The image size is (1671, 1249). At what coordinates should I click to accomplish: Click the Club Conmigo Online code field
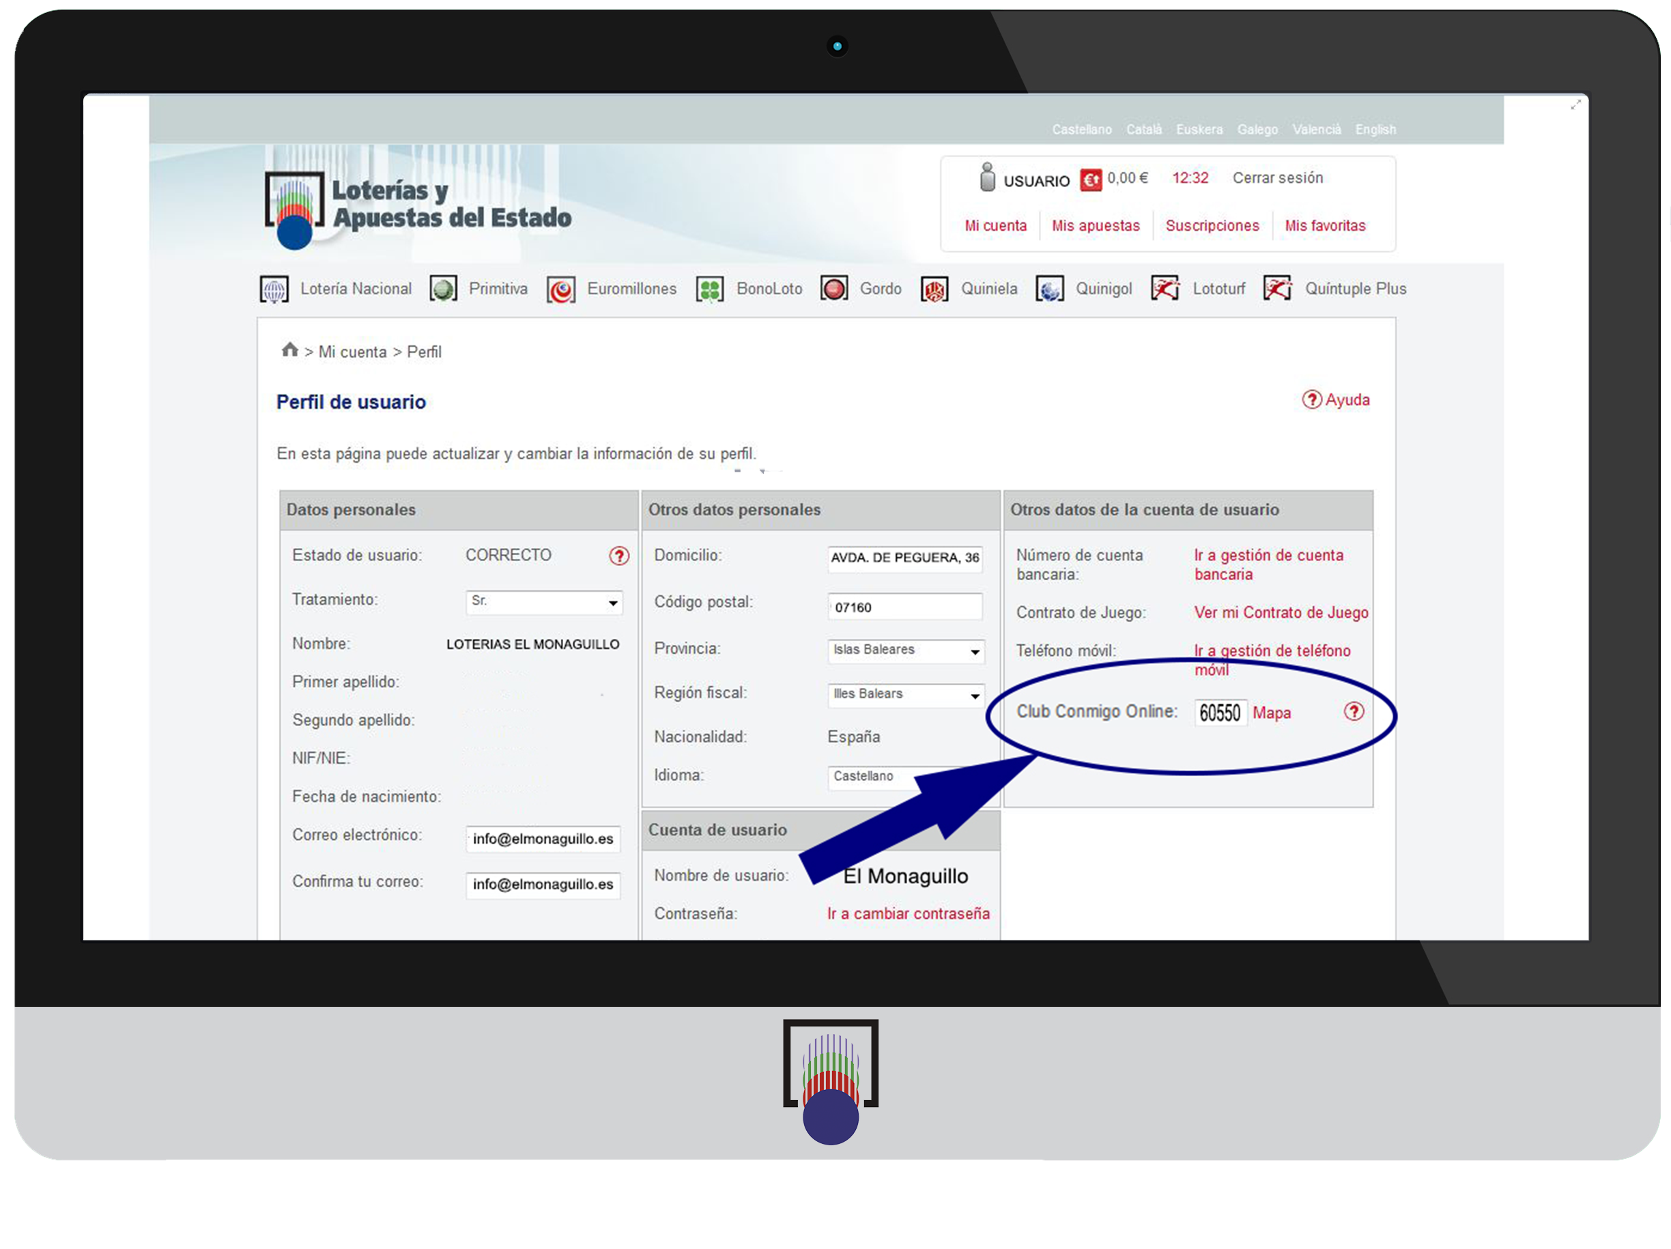click(x=1219, y=713)
